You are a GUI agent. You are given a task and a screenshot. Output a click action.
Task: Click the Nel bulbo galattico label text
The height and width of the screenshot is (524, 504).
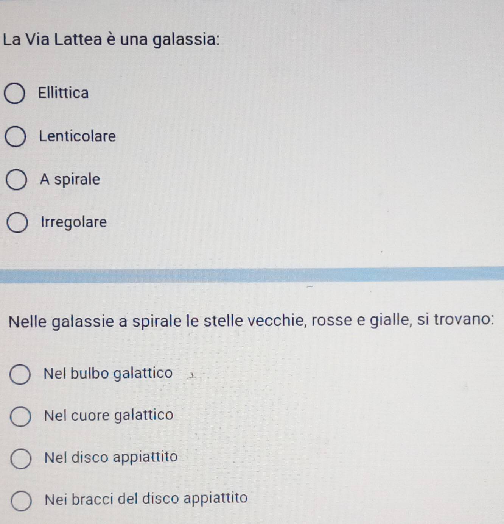click(108, 373)
